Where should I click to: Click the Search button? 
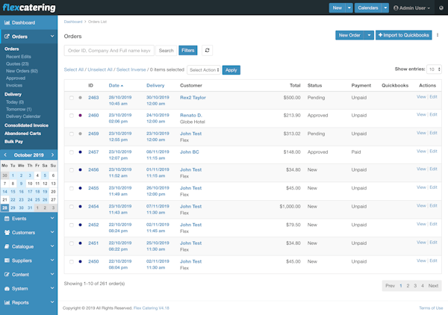[x=166, y=51]
